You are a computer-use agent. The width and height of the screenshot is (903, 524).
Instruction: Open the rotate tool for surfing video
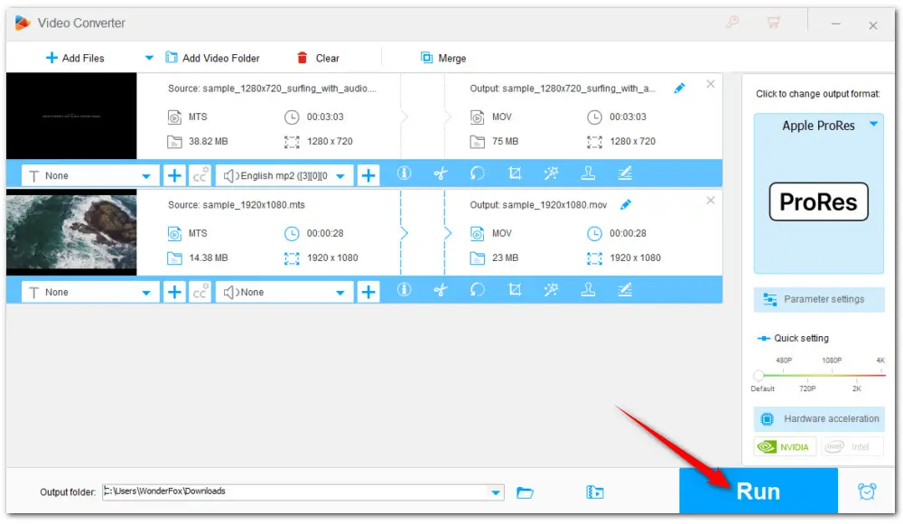[478, 173]
